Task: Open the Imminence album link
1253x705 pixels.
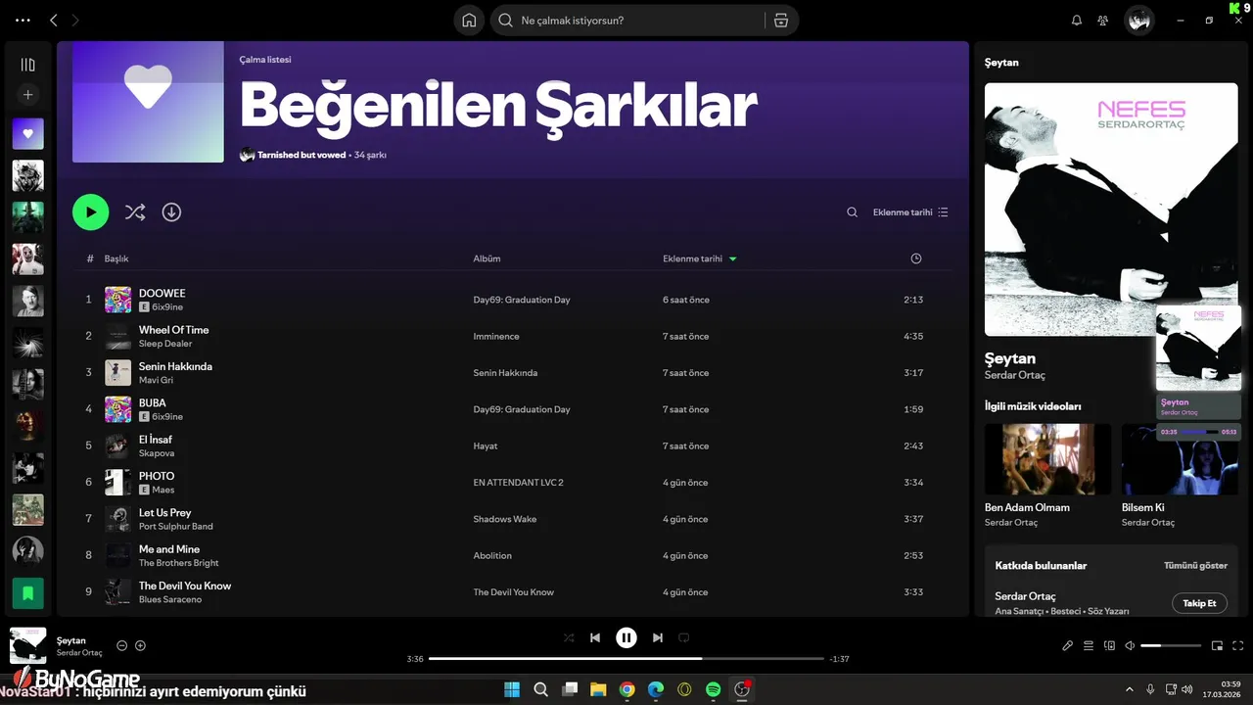Action: [496, 336]
